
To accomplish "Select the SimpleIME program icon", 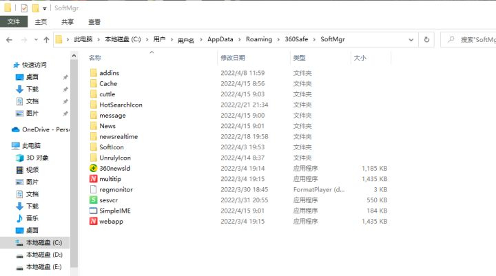I will click(94, 211).
